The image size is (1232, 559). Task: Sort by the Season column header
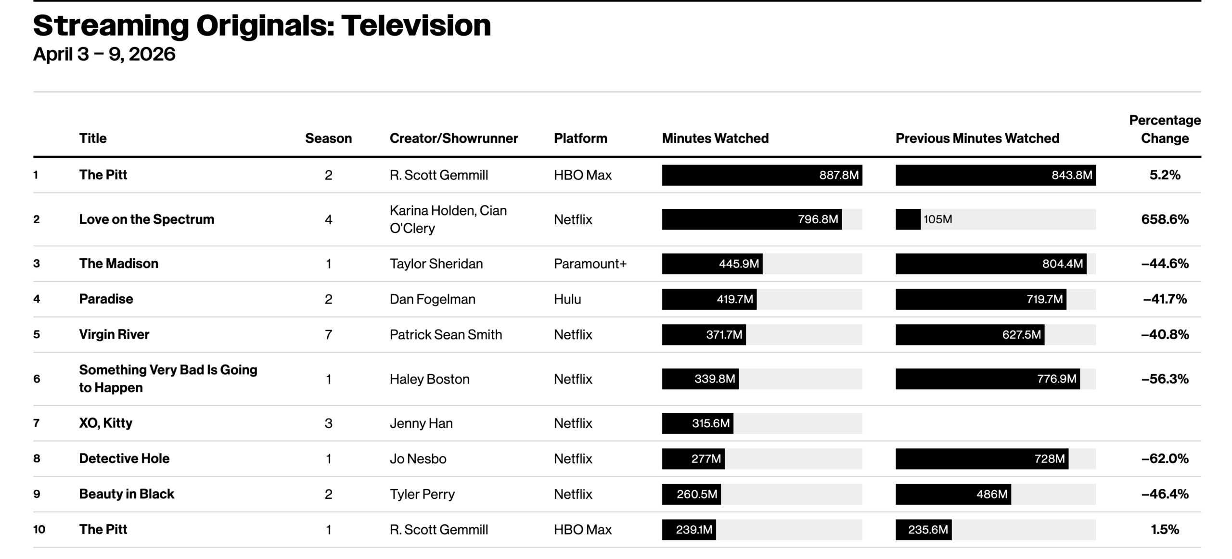328,138
